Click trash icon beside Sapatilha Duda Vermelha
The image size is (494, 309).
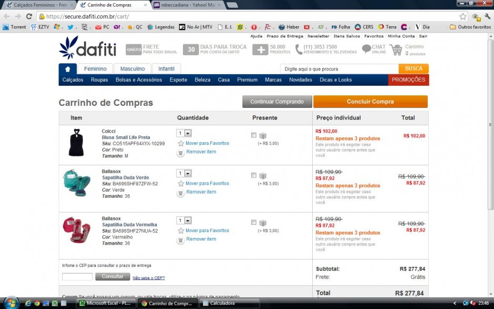point(181,240)
